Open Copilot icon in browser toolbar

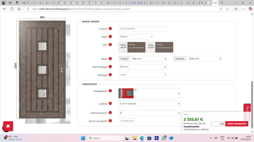click(x=251, y=9)
